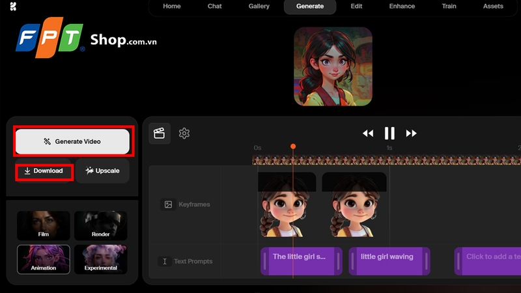
Task: Click the Text Prompts row label
Action: pyautogui.click(x=193, y=262)
